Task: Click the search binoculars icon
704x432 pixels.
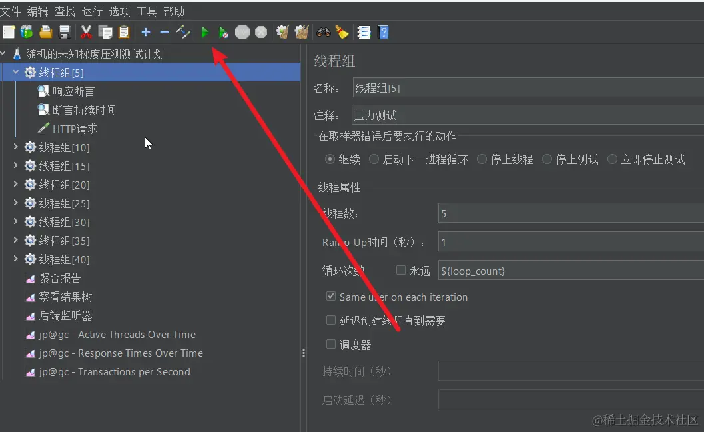Action: tap(323, 31)
